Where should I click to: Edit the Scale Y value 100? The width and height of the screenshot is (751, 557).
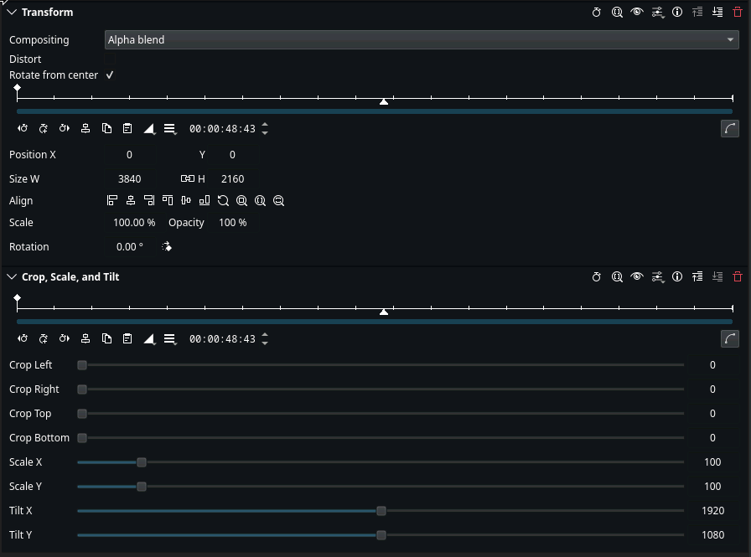pos(712,486)
